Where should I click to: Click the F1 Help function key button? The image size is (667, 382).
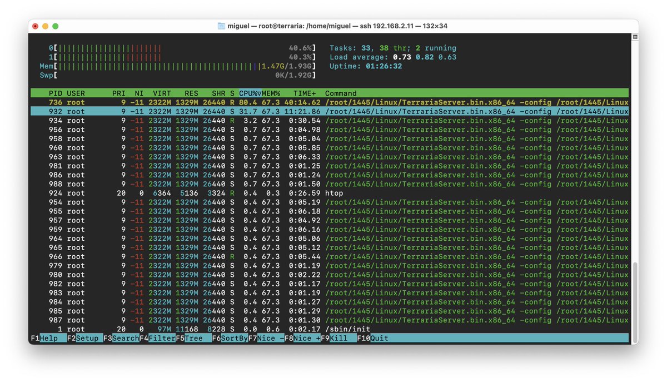pos(49,338)
